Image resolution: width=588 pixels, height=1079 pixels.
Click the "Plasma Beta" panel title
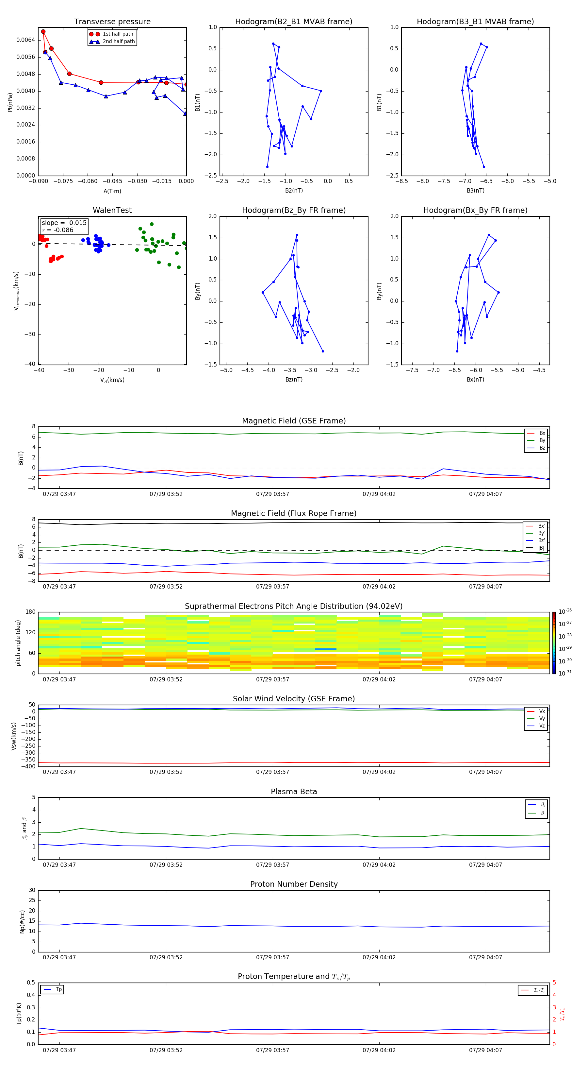pos(294,792)
